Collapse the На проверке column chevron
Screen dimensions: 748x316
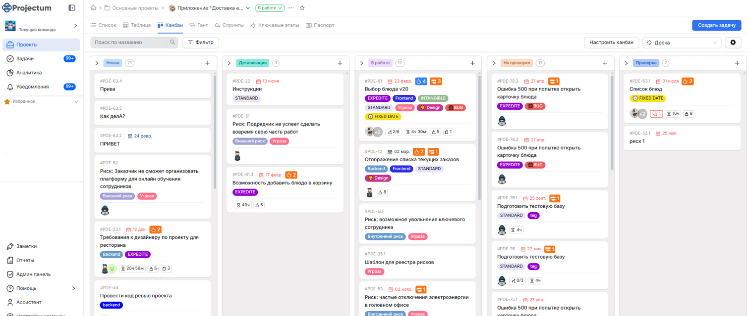(x=494, y=63)
